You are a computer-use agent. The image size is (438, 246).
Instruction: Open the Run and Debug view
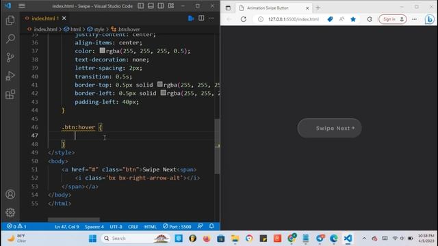[10, 76]
